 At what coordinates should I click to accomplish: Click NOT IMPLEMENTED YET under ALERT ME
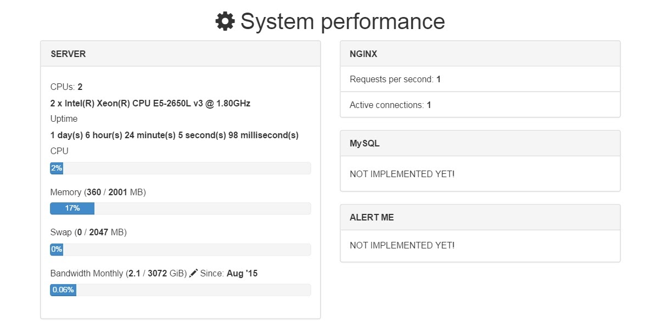402,245
